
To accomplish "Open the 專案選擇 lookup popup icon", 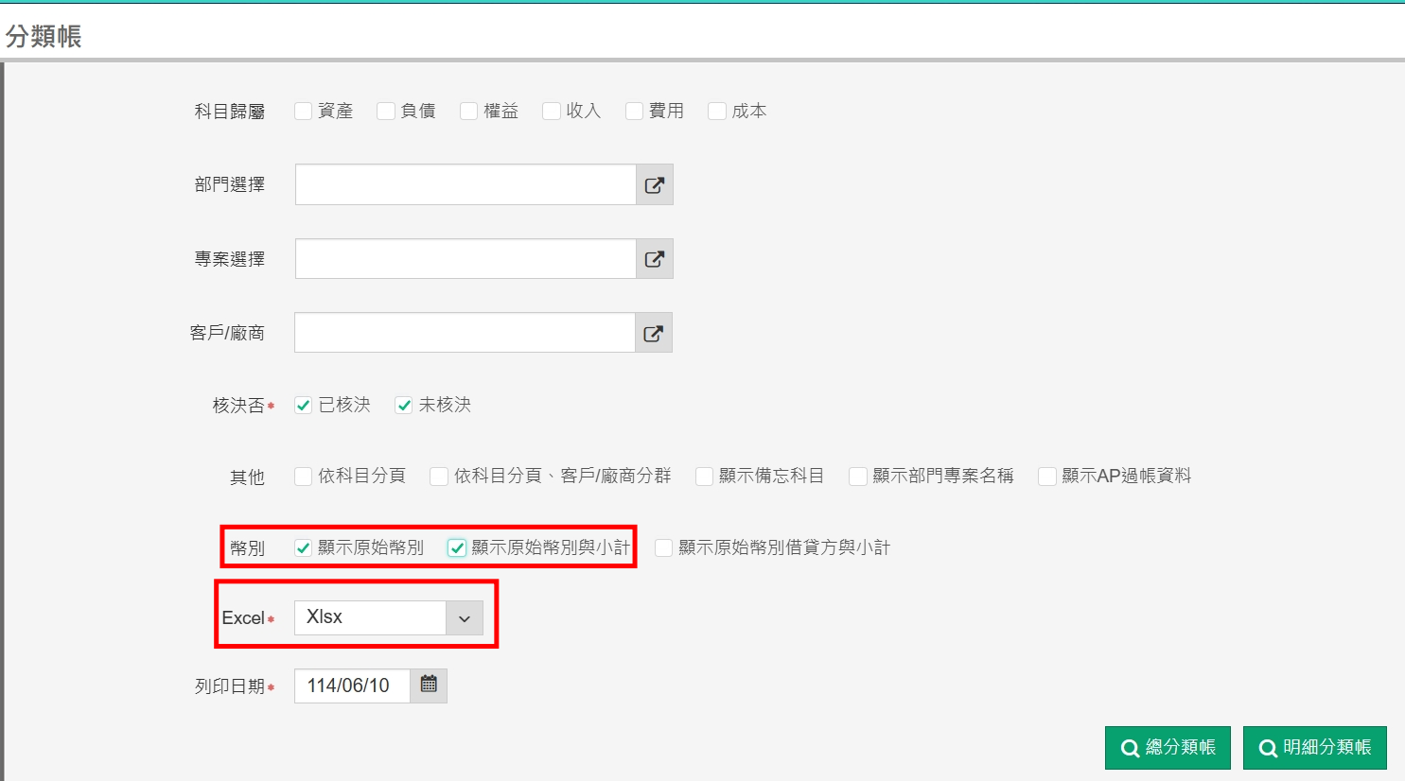I will pos(654,259).
